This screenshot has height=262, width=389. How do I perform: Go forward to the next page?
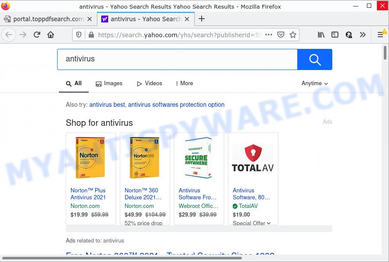[23, 35]
